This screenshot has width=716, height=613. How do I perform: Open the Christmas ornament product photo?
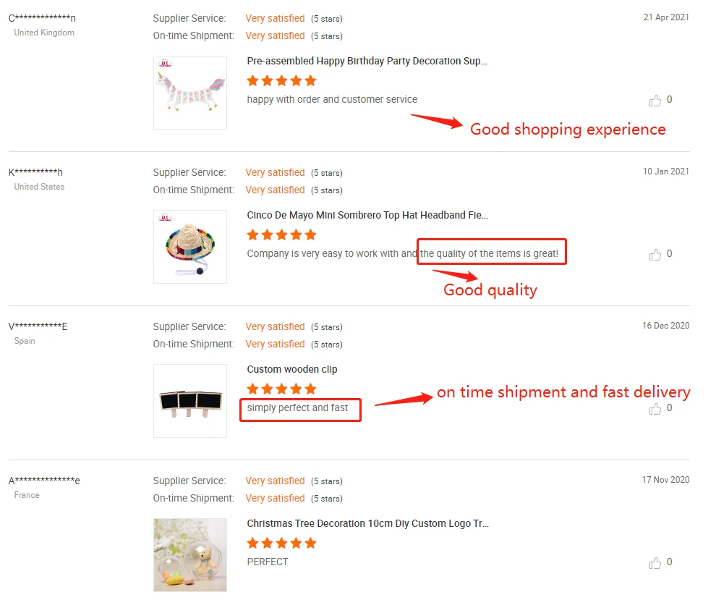tap(190, 555)
